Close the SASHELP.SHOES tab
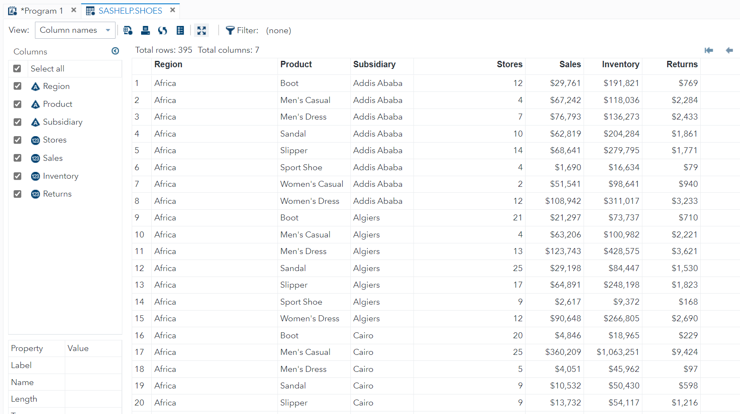This screenshot has width=740, height=414. tap(173, 10)
